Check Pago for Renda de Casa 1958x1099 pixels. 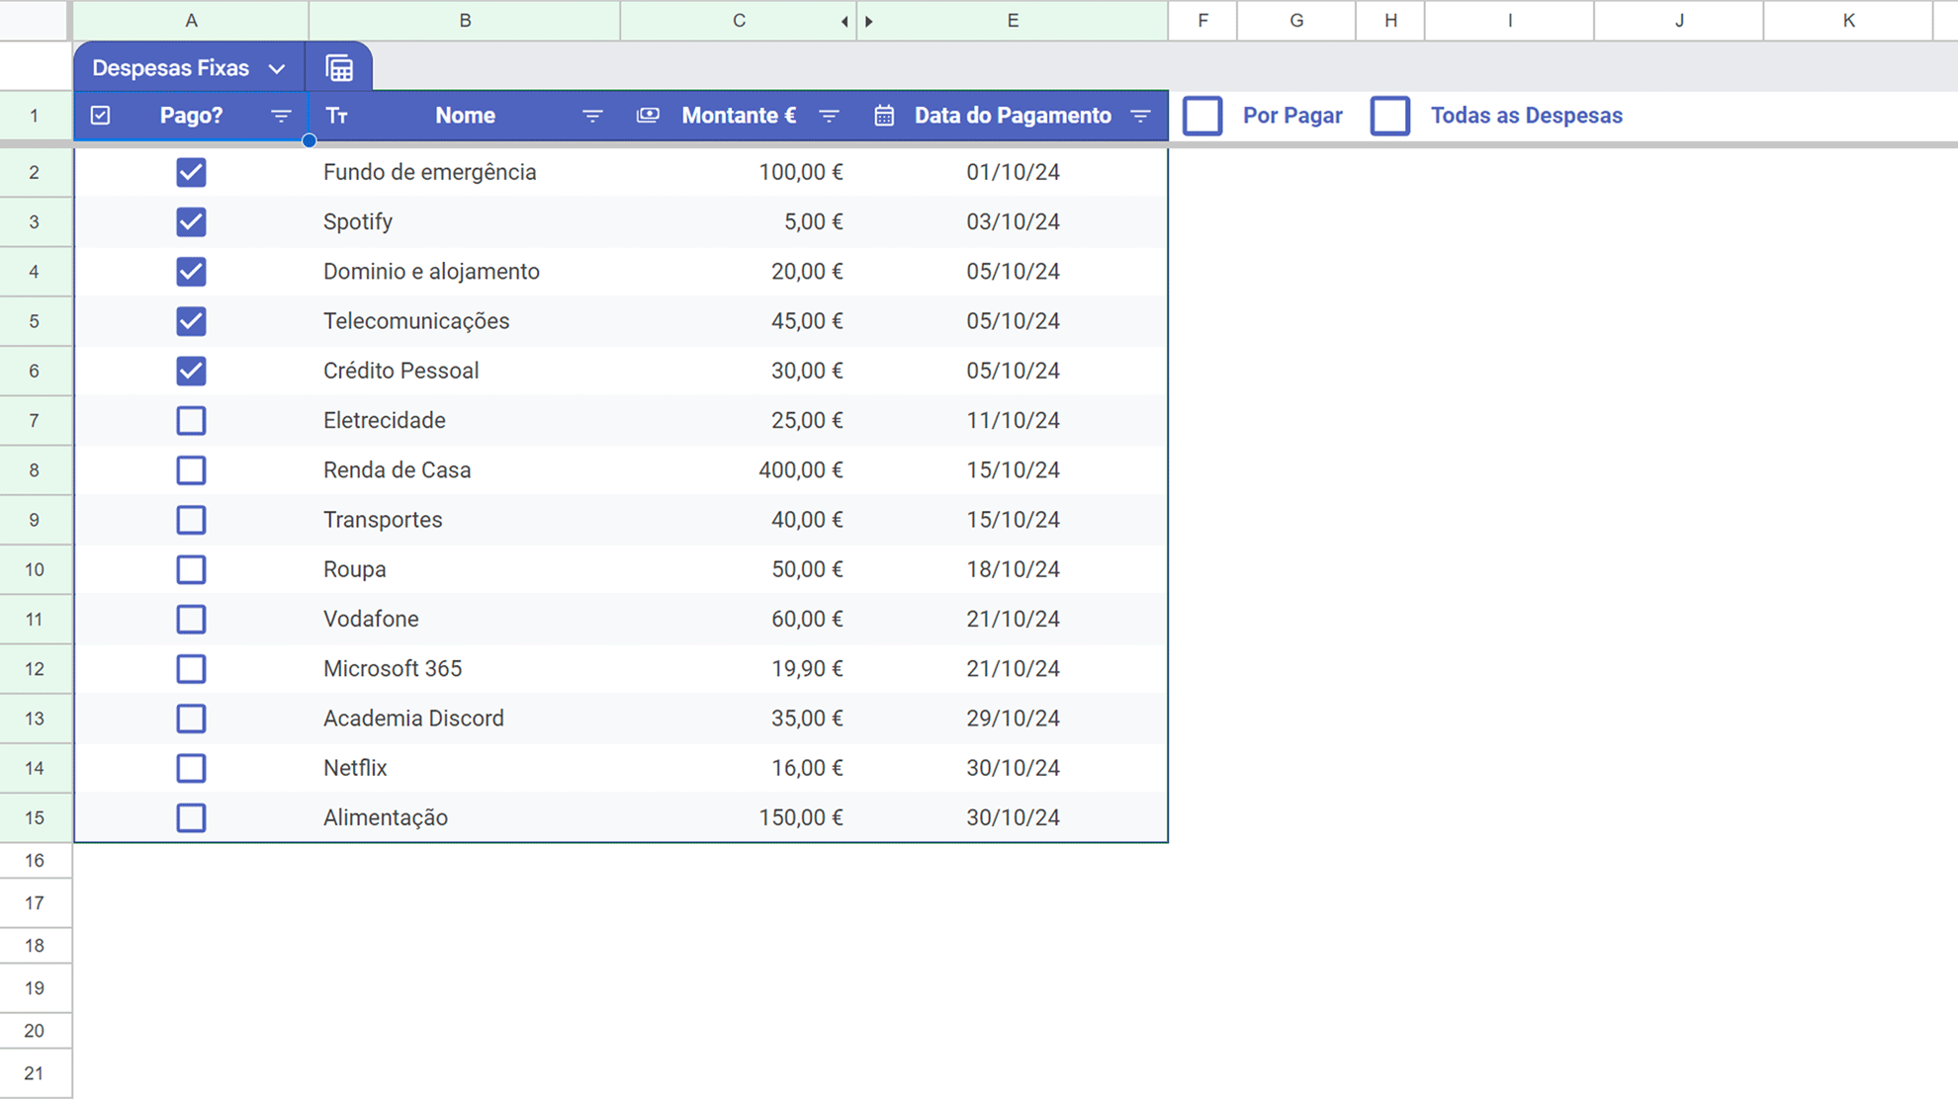tap(191, 470)
